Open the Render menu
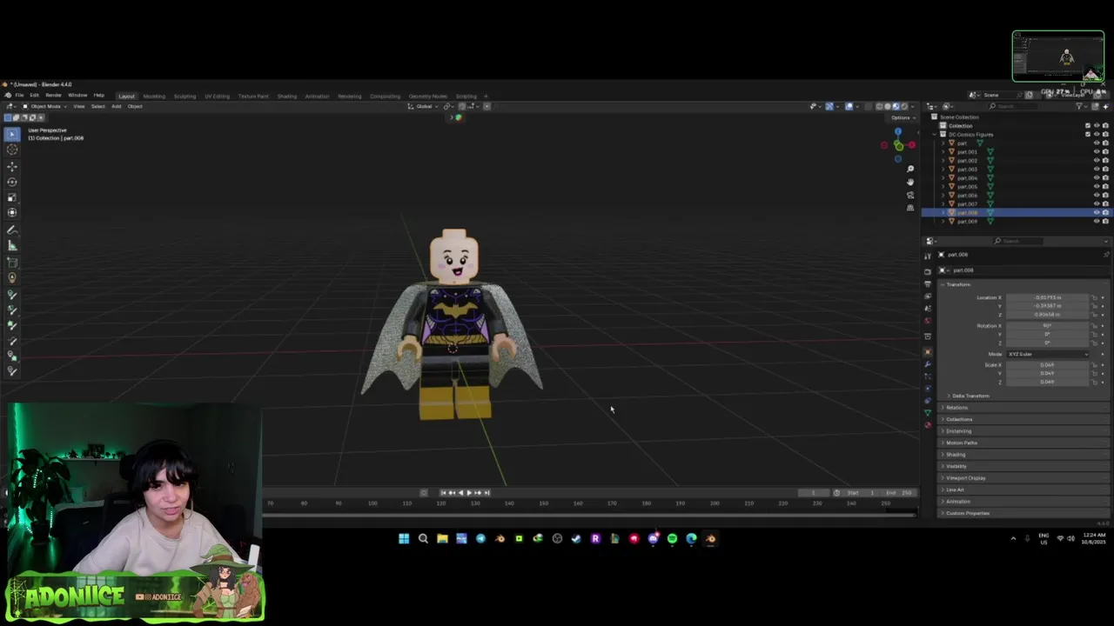Image resolution: width=1114 pixels, height=626 pixels. point(53,96)
